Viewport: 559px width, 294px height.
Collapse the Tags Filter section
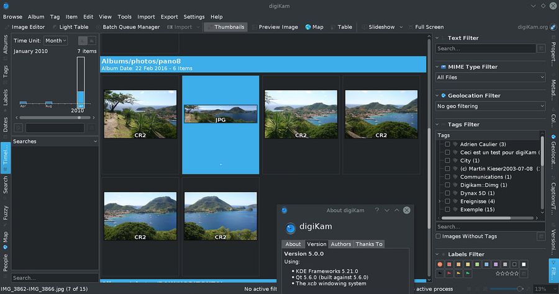pos(437,125)
